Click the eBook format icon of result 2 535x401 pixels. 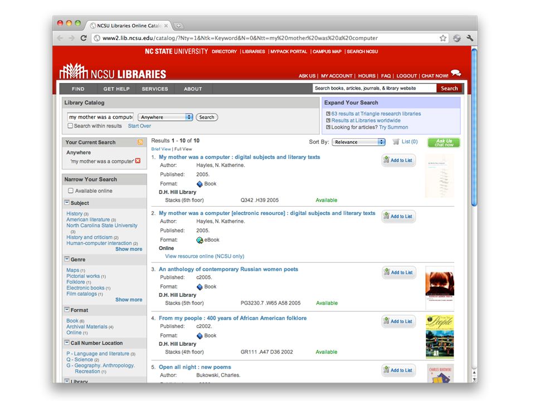pos(200,240)
